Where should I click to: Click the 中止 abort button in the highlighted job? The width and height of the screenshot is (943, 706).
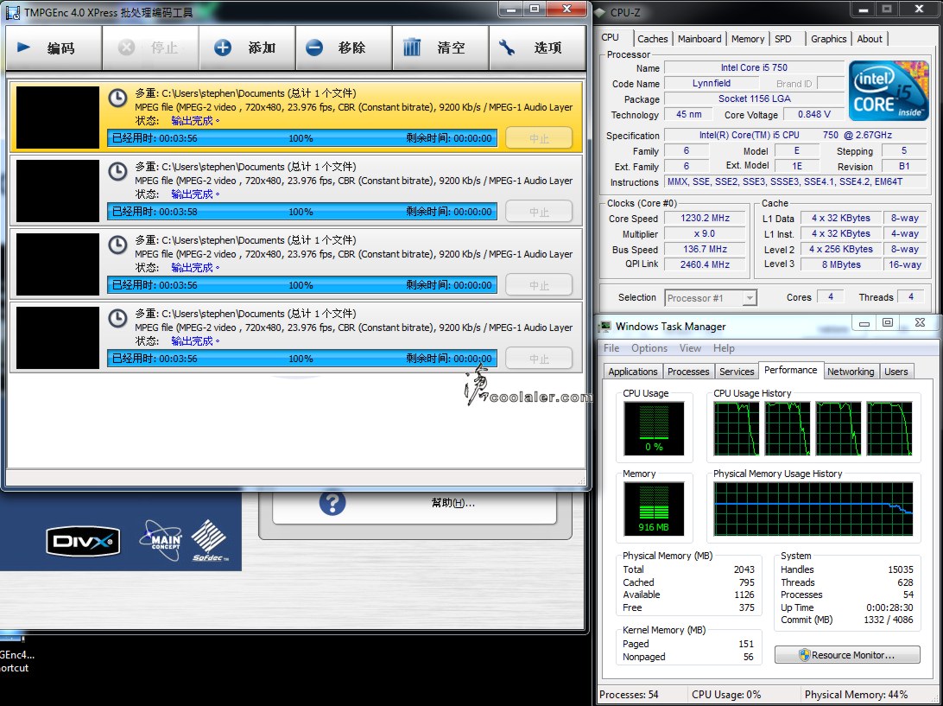[539, 137]
